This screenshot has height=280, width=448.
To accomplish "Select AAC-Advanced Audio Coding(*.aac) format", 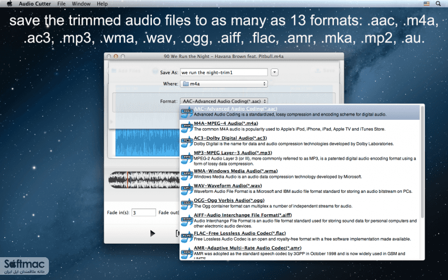I will (300, 111).
